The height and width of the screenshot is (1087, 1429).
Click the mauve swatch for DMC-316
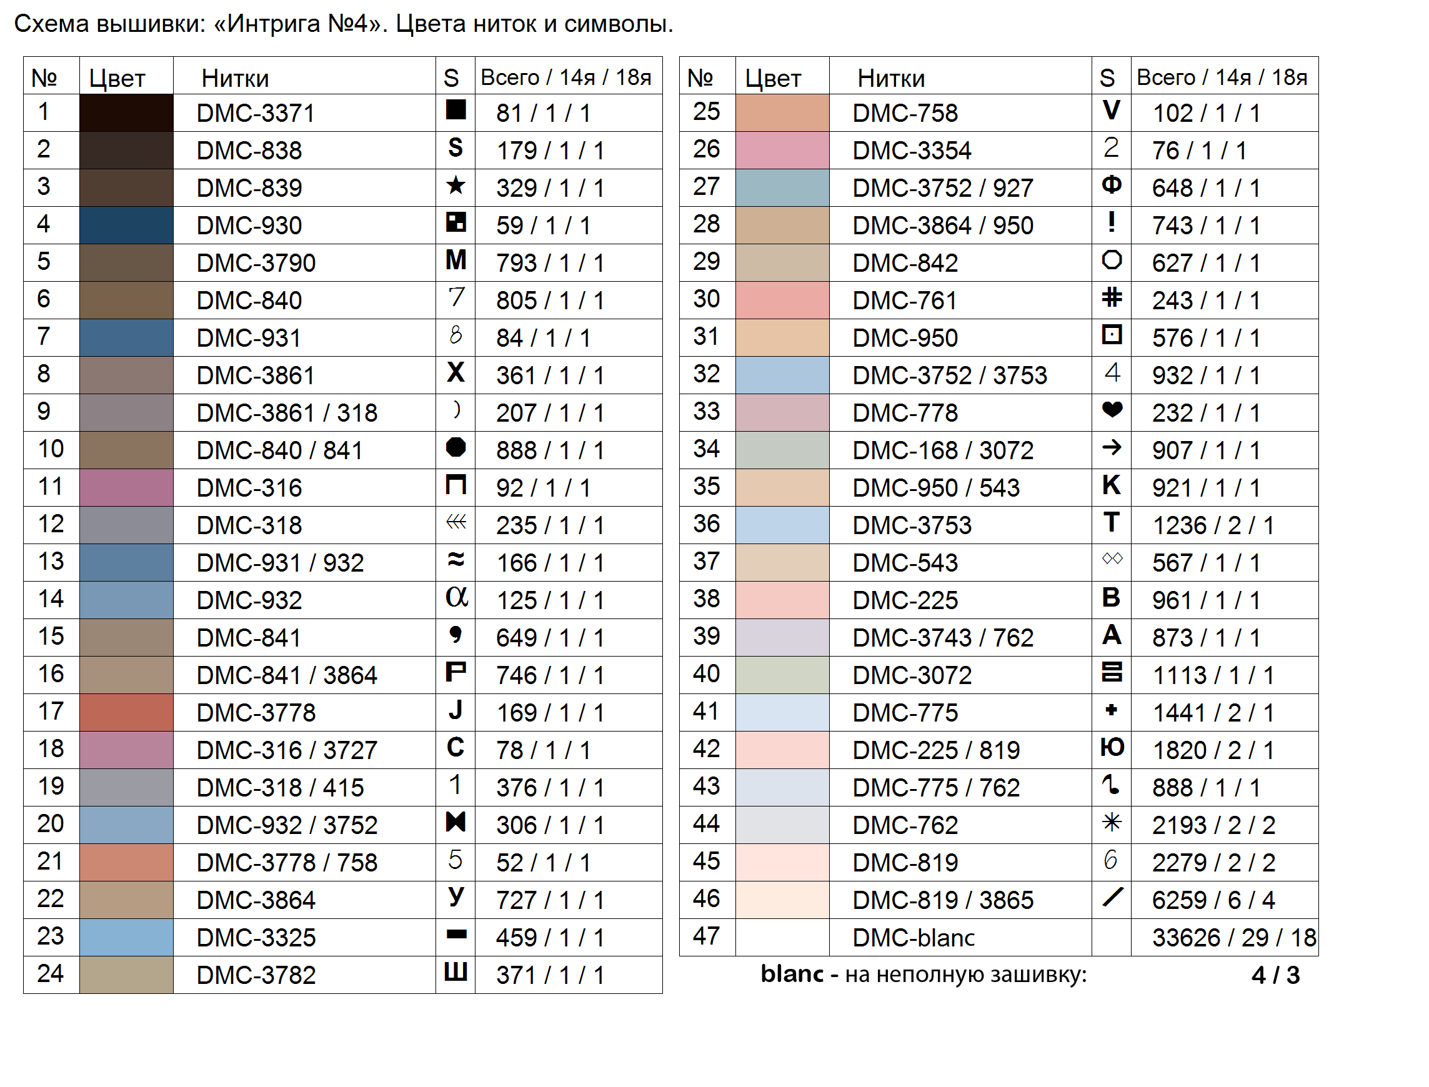tap(126, 487)
